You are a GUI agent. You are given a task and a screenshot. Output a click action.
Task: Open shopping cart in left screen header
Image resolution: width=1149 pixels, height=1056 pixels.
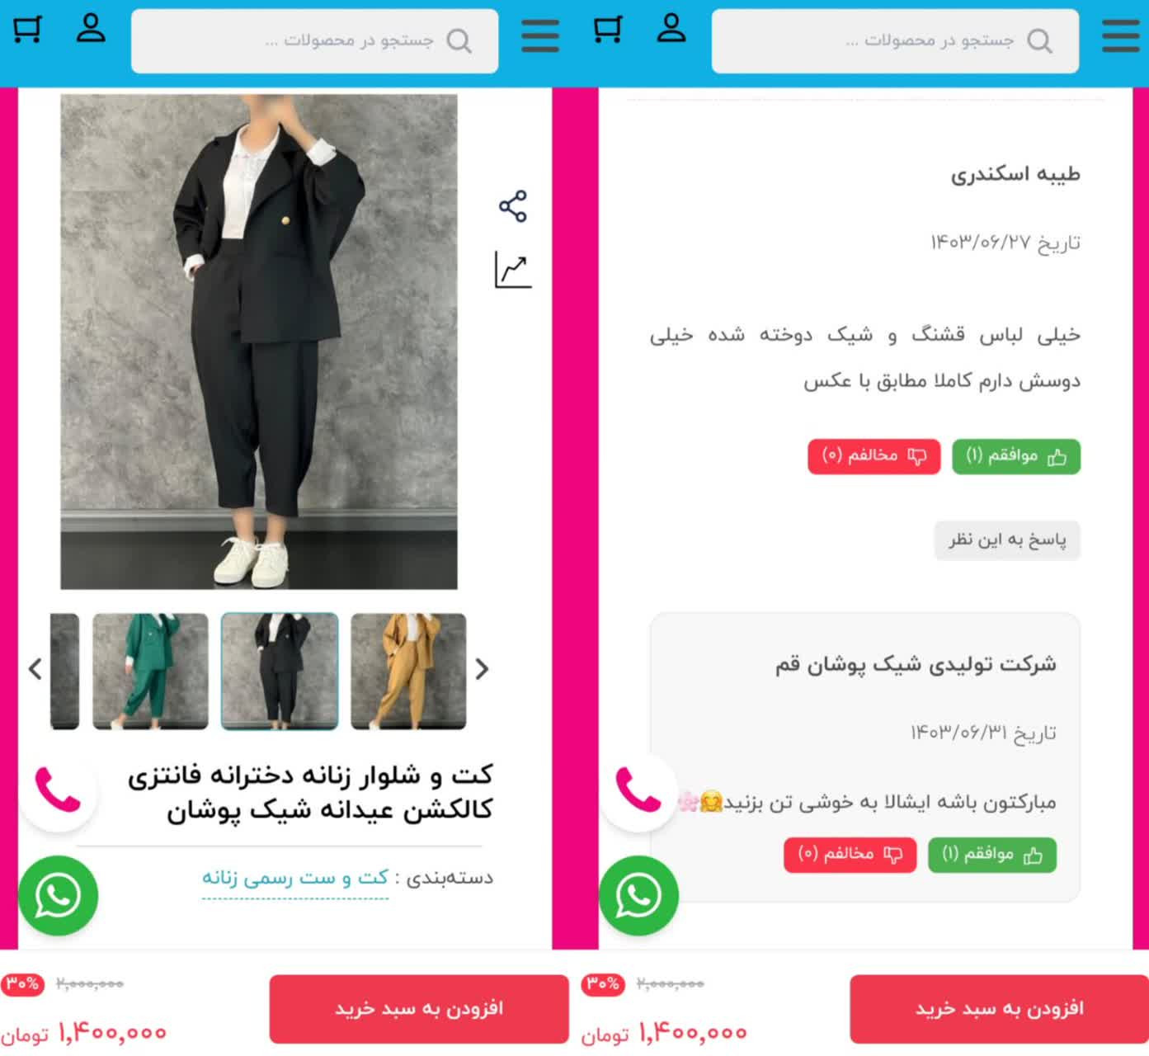click(26, 29)
